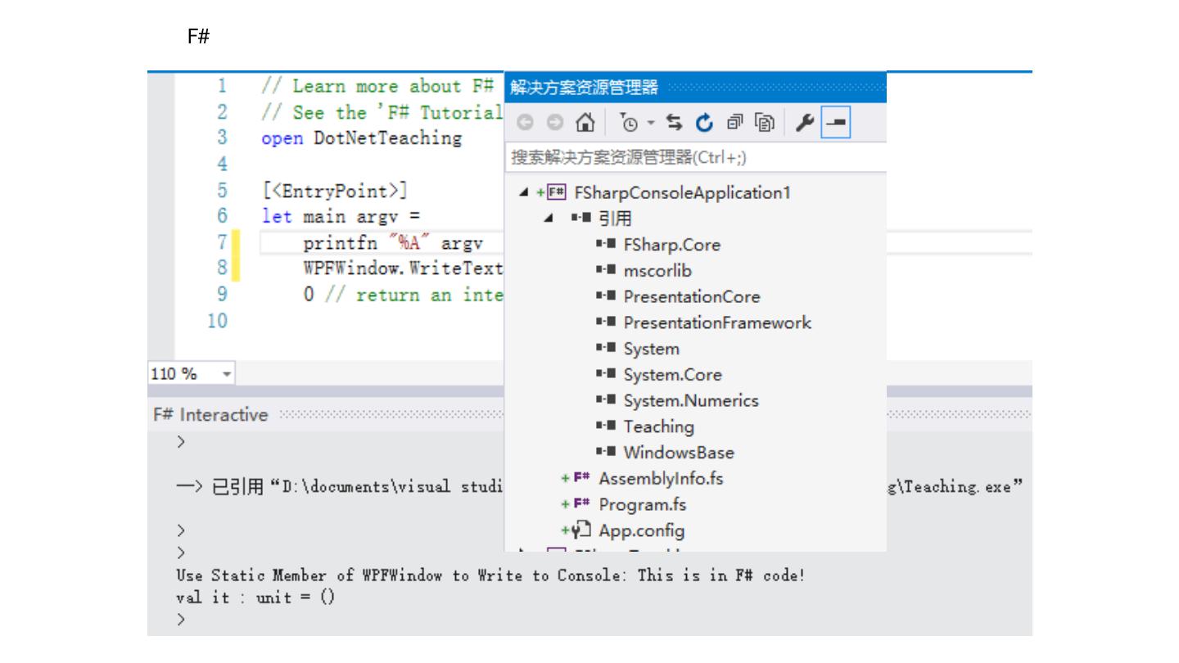Click the 解决方案资源管理器 panel title bar
This screenshot has height=663, width=1179.
click(x=583, y=87)
